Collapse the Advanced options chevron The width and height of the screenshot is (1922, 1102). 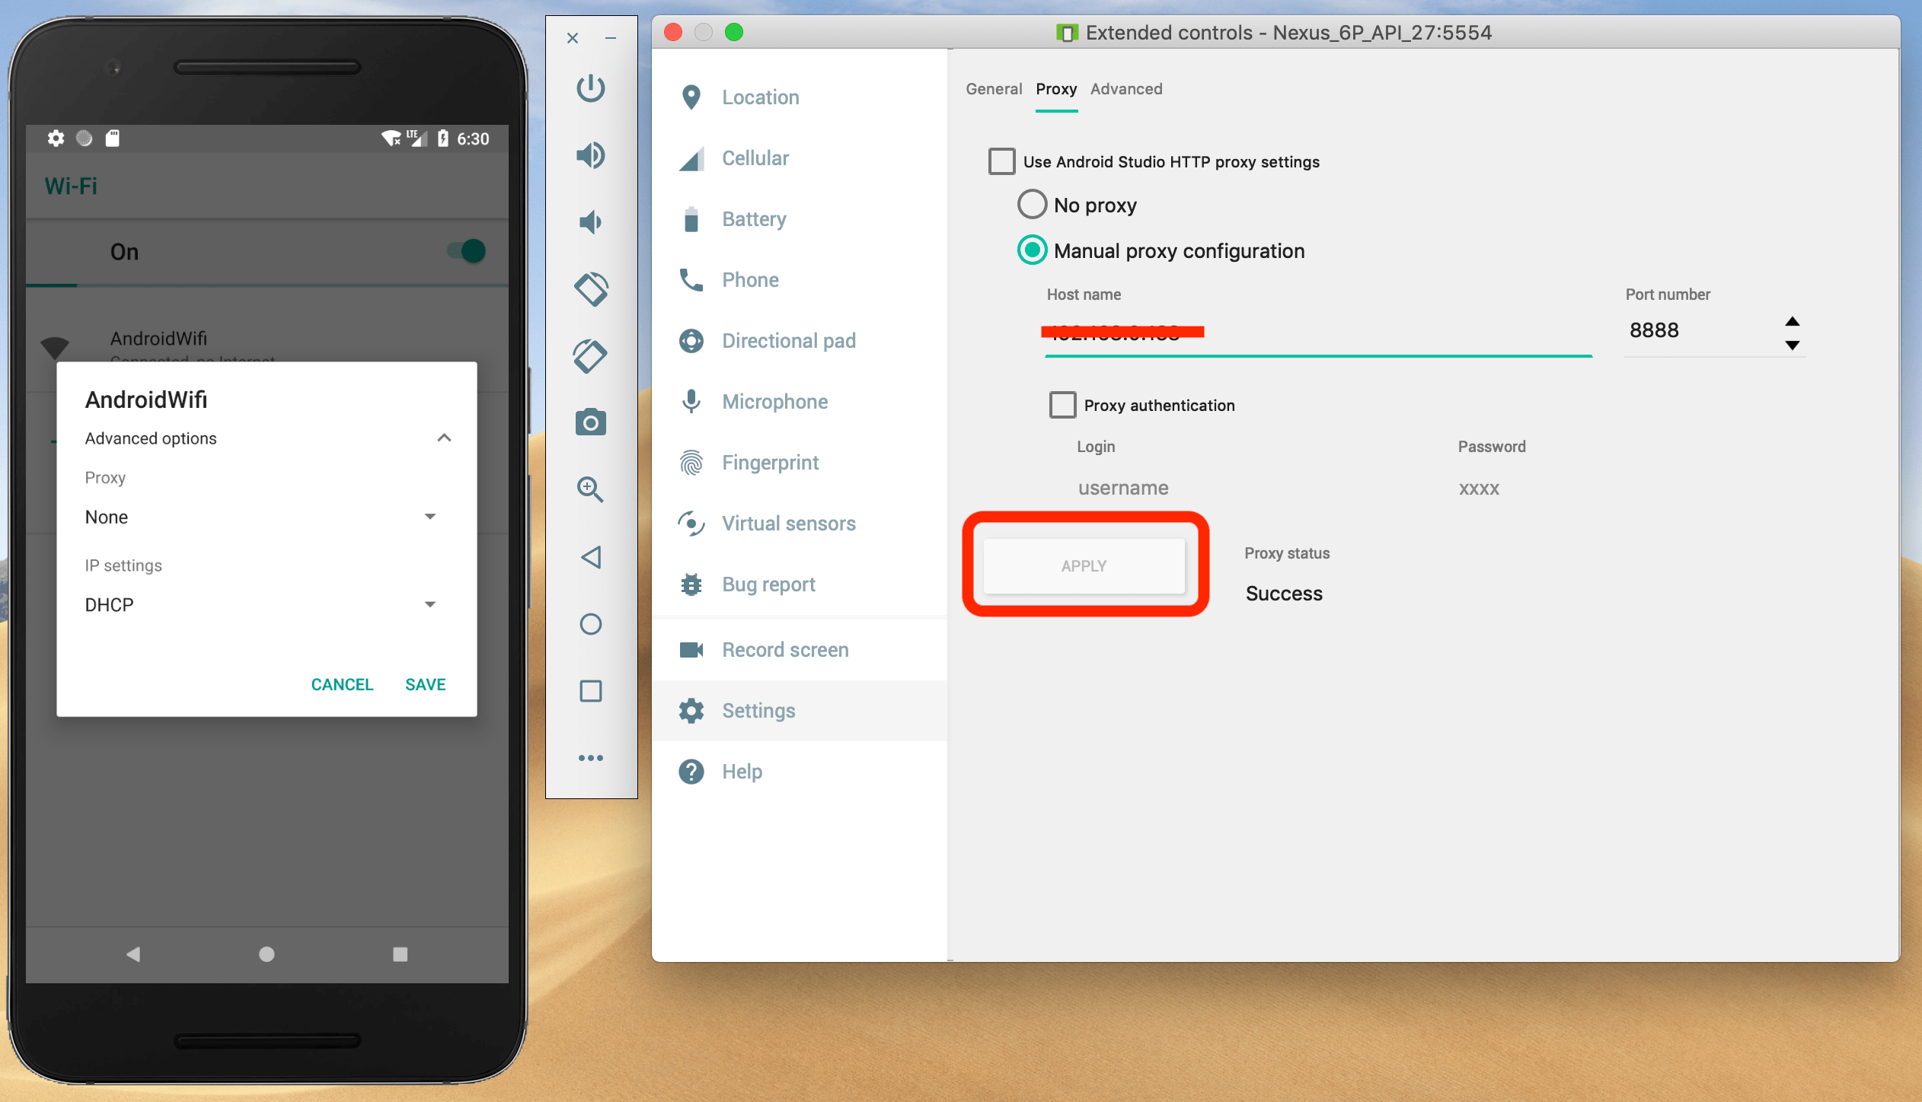(x=444, y=438)
